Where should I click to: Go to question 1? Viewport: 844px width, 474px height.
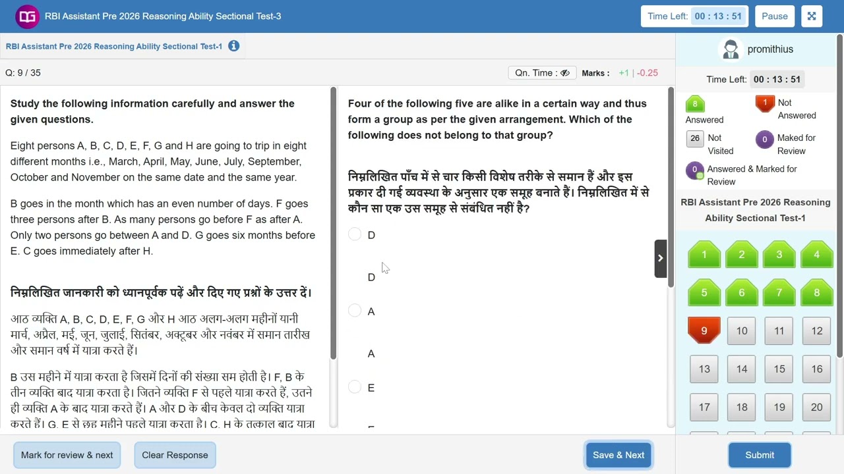pos(704,255)
